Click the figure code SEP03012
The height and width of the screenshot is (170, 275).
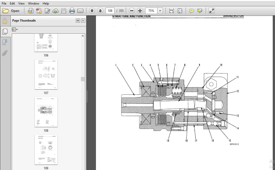coord(234,144)
